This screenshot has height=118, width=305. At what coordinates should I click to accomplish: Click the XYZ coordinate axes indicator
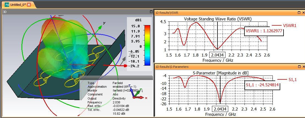(x=139, y=94)
